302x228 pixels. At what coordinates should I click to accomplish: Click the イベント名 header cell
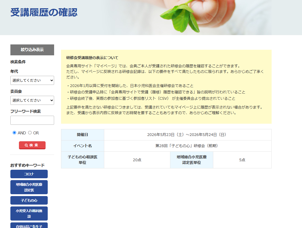(x=83, y=146)
